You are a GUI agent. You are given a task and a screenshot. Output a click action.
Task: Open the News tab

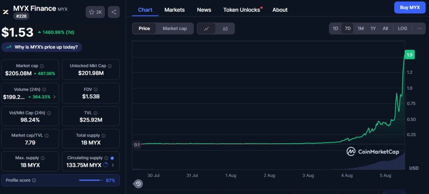pyautogui.click(x=204, y=10)
